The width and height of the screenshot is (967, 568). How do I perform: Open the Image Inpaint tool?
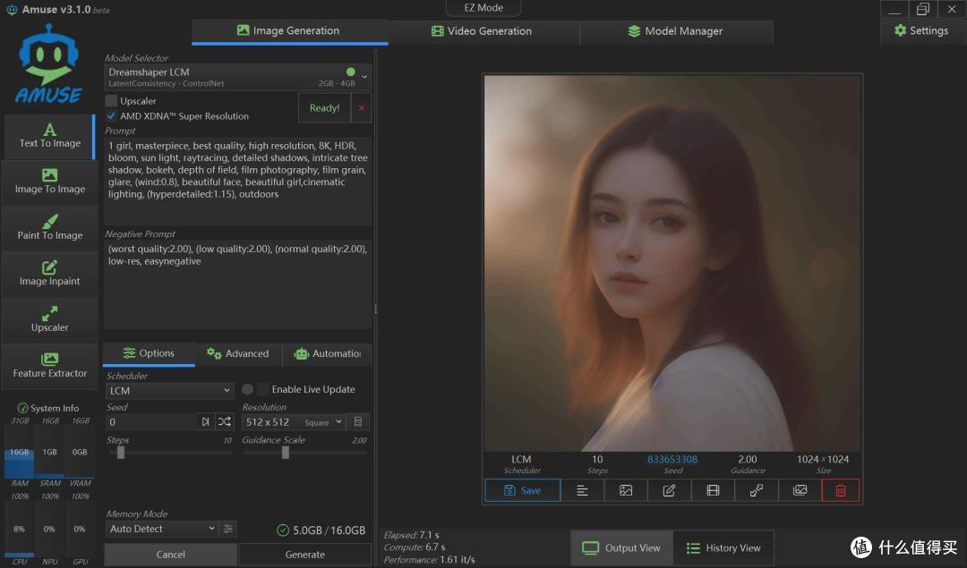pyautogui.click(x=50, y=274)
